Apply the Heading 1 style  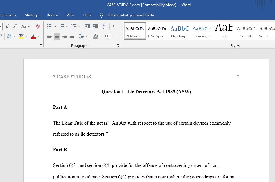coord(180,31)
